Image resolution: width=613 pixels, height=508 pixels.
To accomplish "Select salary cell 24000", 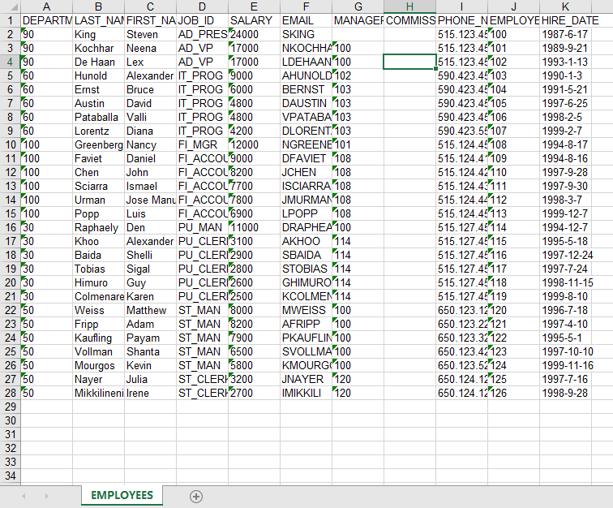I will [254, 34].
